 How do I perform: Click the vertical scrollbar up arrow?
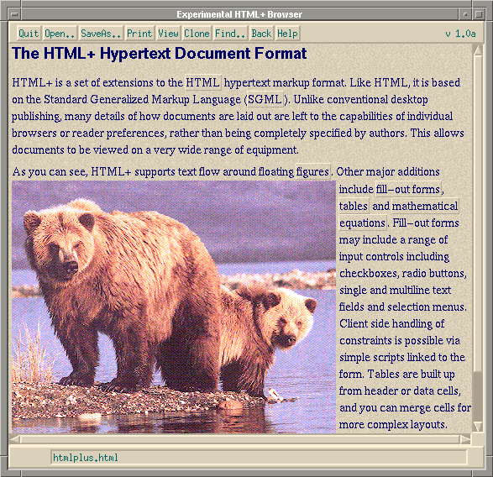point(478,51)
